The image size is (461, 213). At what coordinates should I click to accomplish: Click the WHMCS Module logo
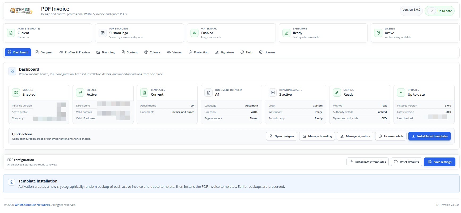pos(21,11)
